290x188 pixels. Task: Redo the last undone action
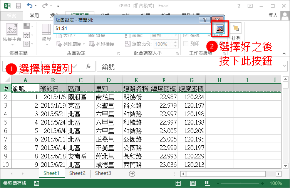[x=45, y=5]
